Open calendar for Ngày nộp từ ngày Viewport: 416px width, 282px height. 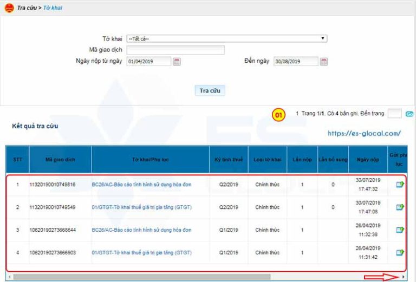click(x=177, y=62)
